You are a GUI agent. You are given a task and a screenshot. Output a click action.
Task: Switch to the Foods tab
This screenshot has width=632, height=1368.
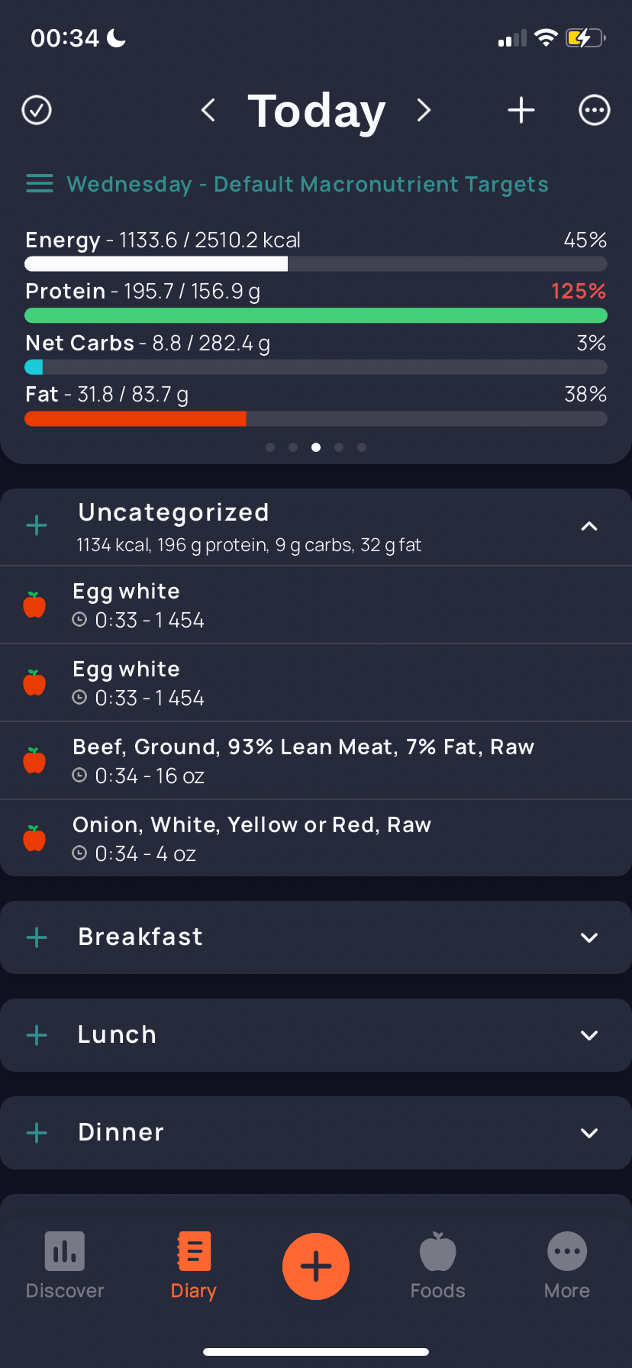[437, 1266]
